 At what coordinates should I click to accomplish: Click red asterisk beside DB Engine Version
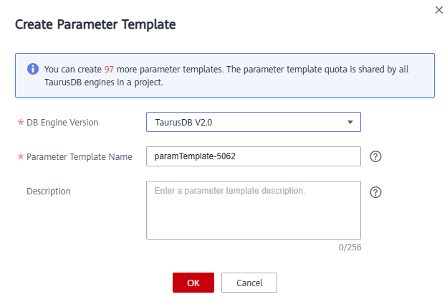[x=21, y=123]
